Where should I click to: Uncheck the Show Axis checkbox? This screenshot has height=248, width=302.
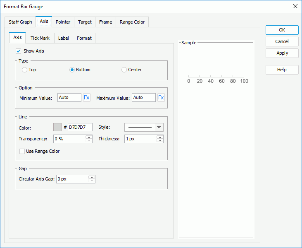(19, 51)
